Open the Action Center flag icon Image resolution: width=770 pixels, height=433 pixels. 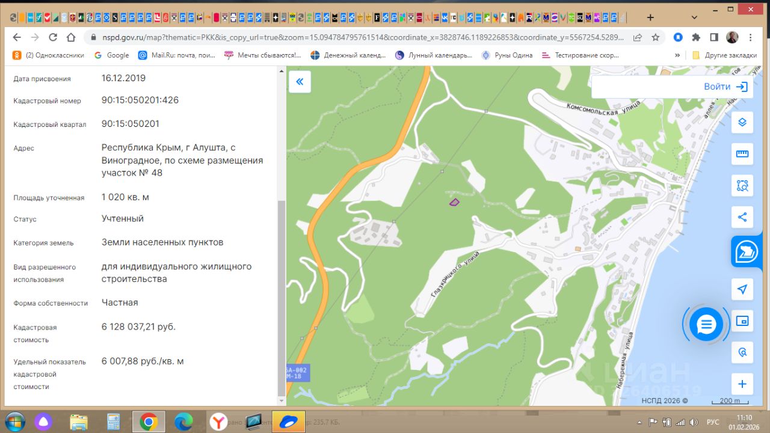[653, 422]
